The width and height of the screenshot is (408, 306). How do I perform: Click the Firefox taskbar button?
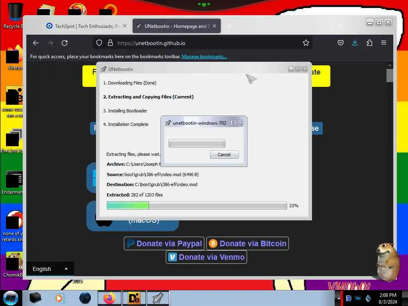pos(110,298)
